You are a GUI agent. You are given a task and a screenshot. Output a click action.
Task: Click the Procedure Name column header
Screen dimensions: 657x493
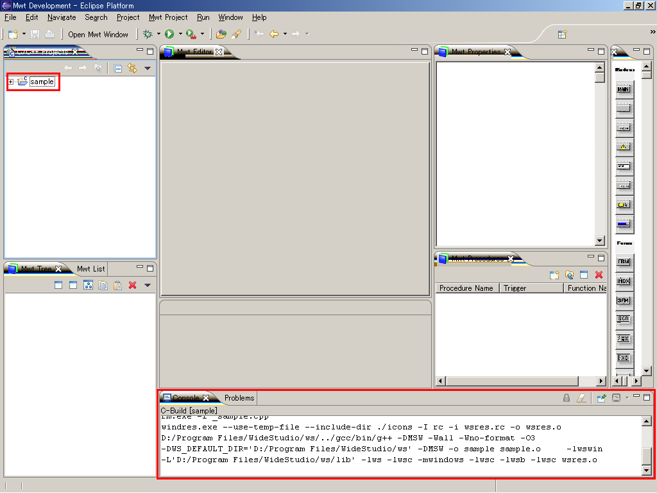[467, 288]
